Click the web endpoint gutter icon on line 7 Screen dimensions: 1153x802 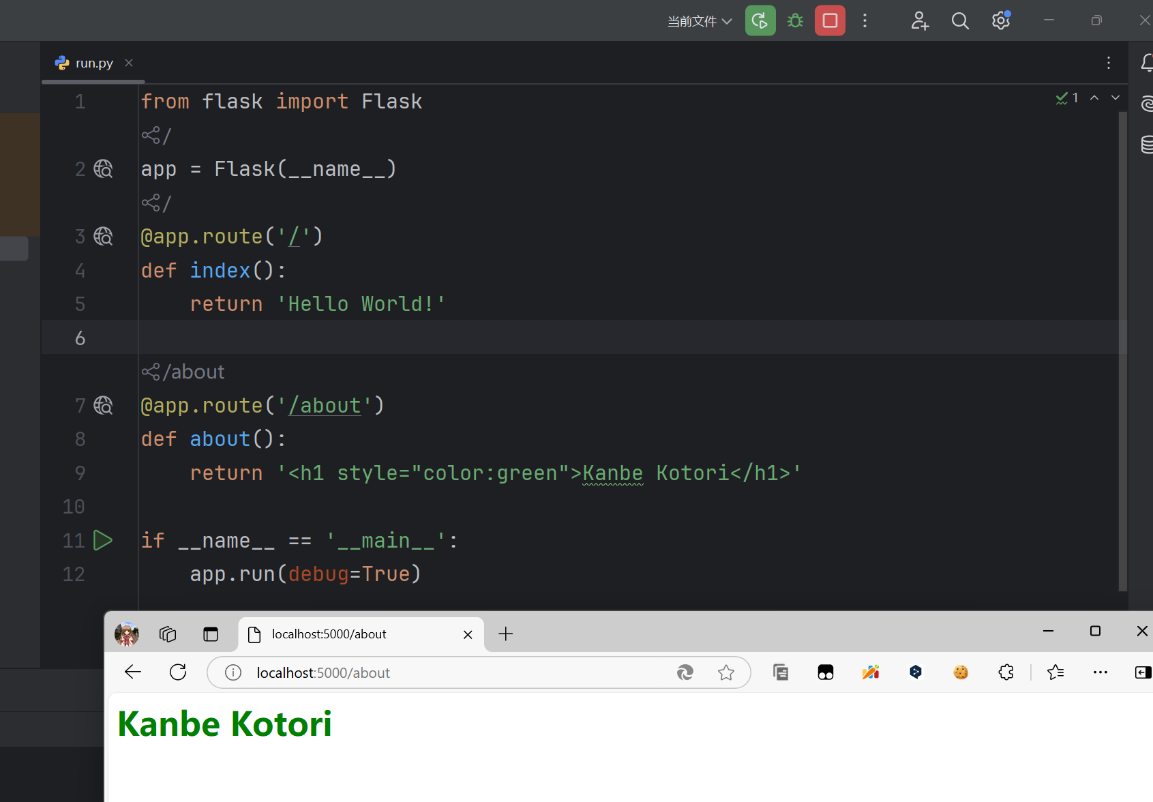click(x=103, y=406)
